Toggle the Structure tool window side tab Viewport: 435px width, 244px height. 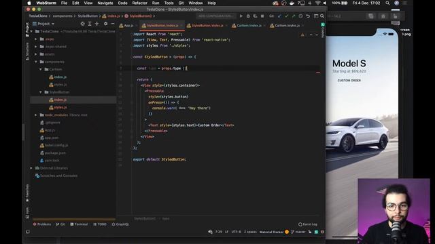click(27, 52)
